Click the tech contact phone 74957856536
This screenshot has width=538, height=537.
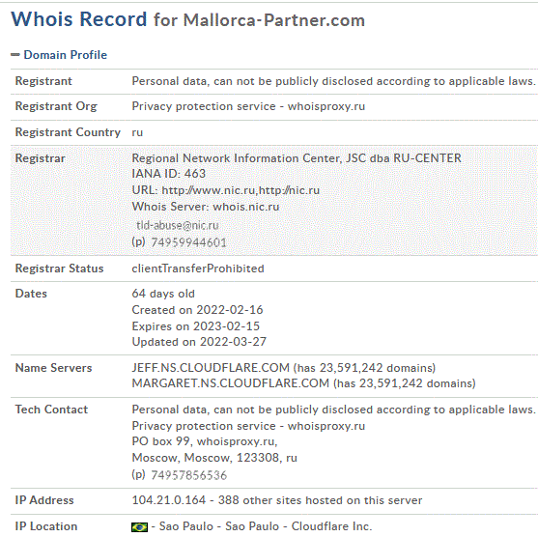point(189,475)
